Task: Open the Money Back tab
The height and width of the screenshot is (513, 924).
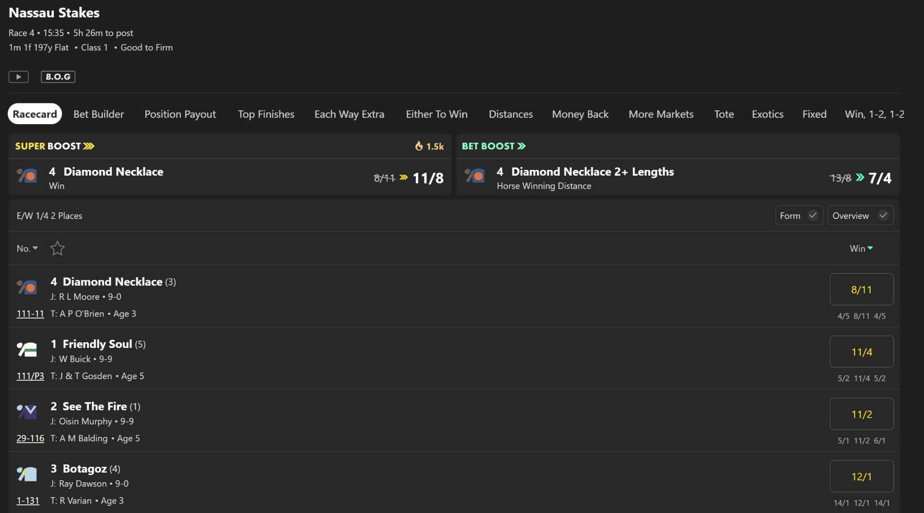Action: [580, 114]
